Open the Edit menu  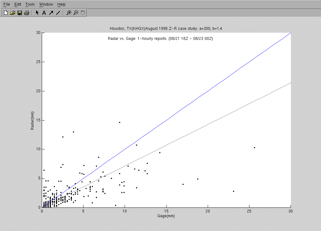pyautogui.click(x=18, y=4)
